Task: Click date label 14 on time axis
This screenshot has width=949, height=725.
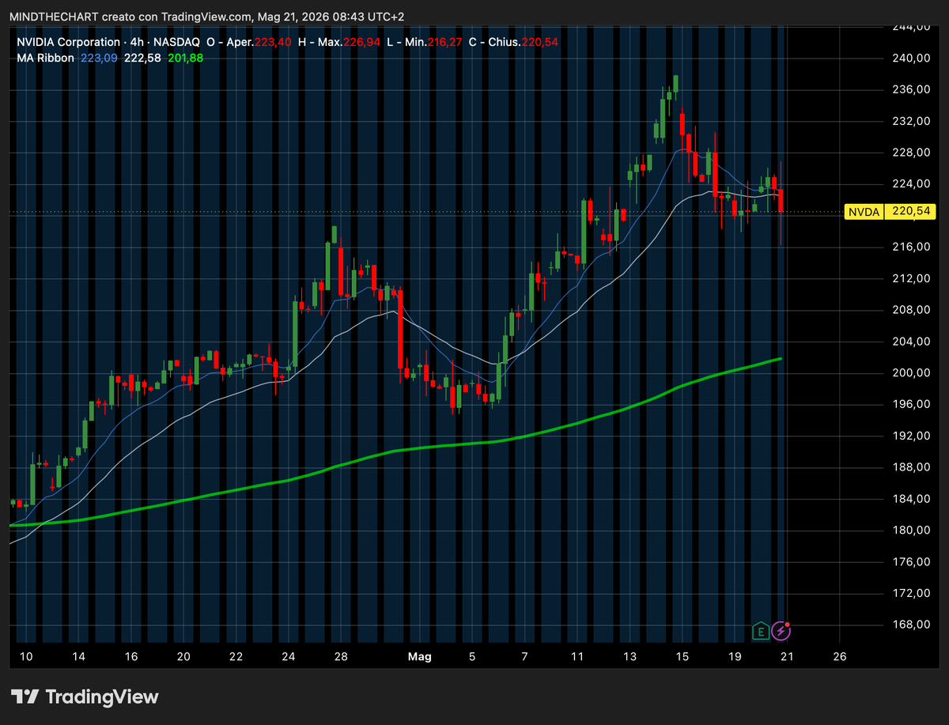Action: click(x=79, y=657)
